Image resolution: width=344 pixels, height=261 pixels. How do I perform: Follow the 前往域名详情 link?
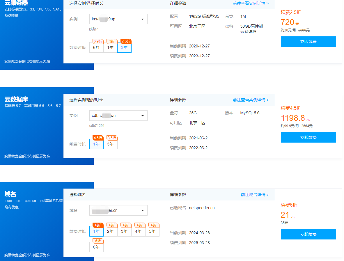coord(255,195)
